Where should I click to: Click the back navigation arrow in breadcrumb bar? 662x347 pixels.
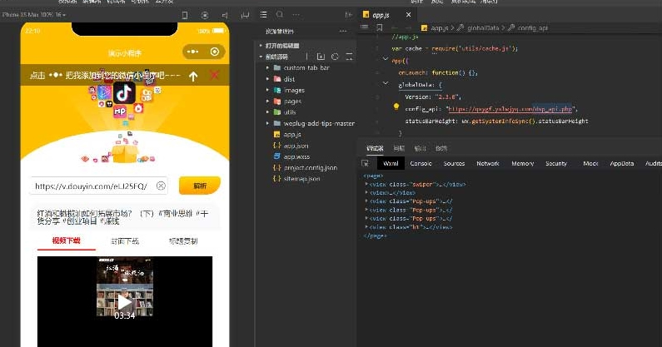click(395, 27)
